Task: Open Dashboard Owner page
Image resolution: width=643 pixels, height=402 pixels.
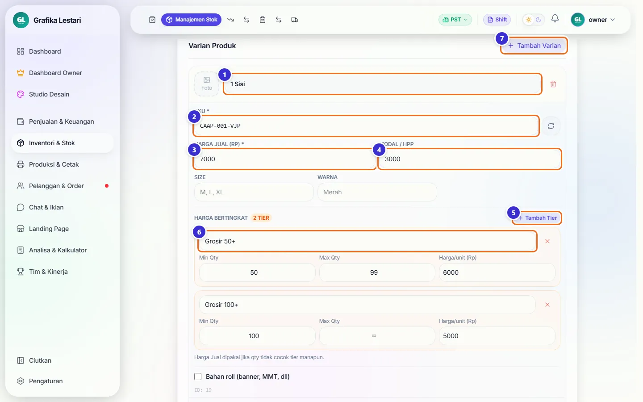Action: tap(63, 73)
